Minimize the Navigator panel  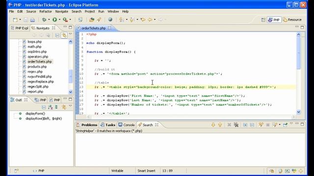point(65,27)
